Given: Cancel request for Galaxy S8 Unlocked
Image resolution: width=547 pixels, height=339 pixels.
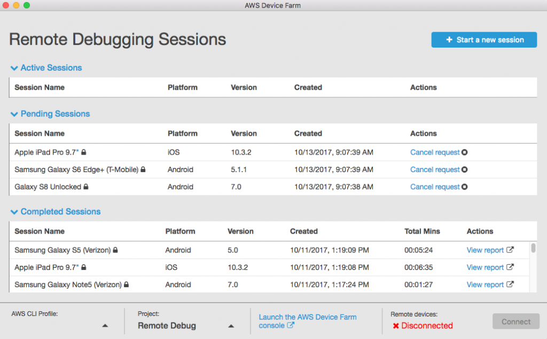Looking at the screenshot, I should point(435,187).
